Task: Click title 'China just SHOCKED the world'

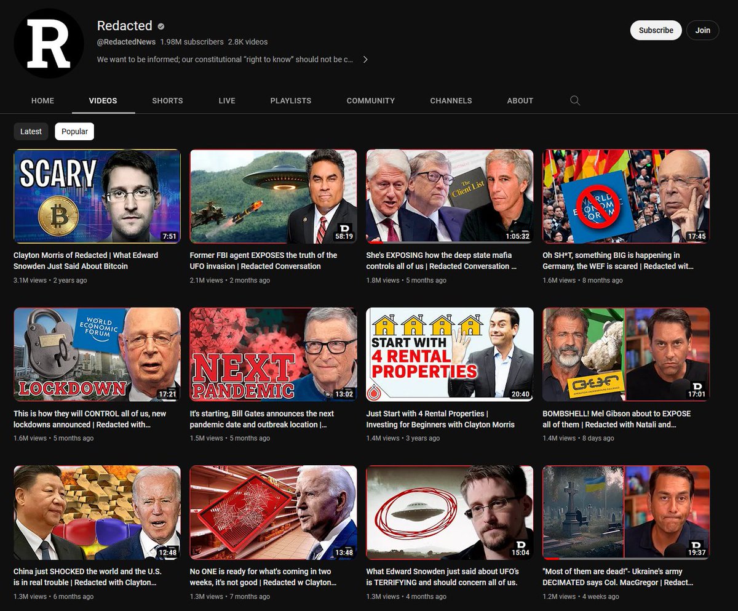Action: (x=88, y=577)
